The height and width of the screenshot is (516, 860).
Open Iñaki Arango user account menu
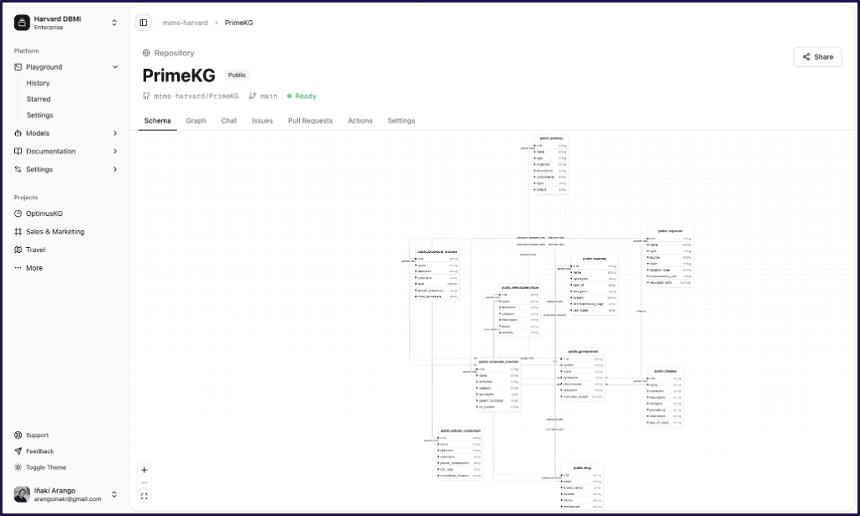(x=66, y=494)
